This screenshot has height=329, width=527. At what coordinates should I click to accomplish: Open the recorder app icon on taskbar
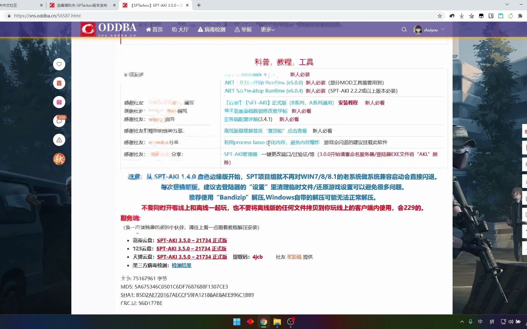coord(291,322)
